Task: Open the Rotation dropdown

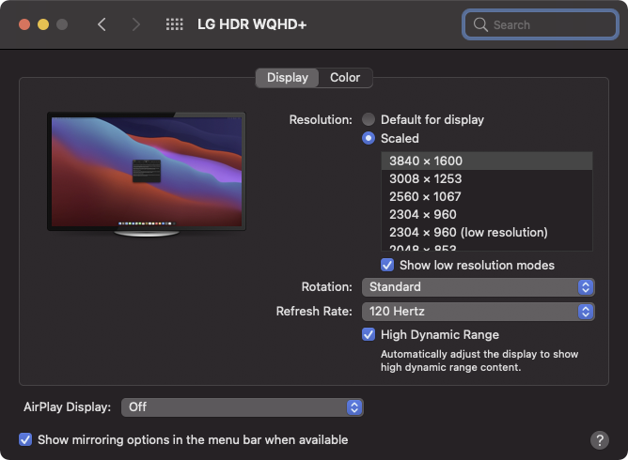Action: (478, 287)
